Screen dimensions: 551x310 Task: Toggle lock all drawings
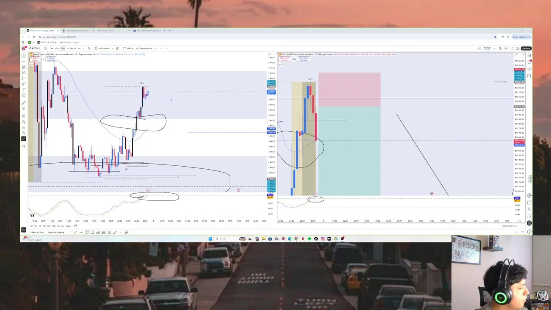(23, 127)
